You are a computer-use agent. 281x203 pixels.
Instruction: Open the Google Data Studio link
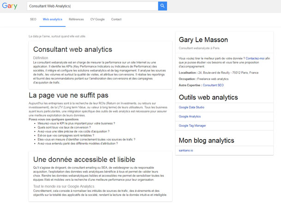pos(191,107)
